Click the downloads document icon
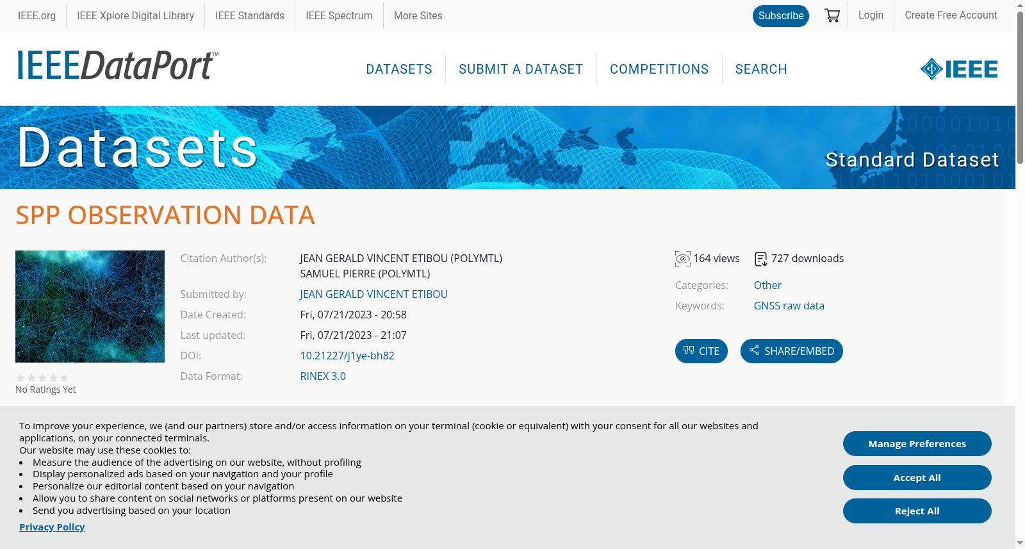This screenshot has width=1025, height=549. pos(761,259)
